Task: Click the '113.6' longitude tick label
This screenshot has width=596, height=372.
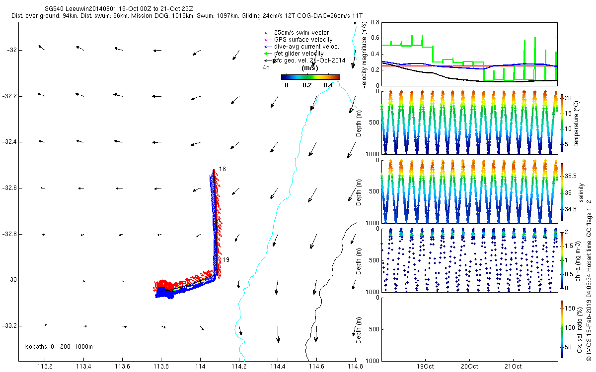Action: [123, 367]
